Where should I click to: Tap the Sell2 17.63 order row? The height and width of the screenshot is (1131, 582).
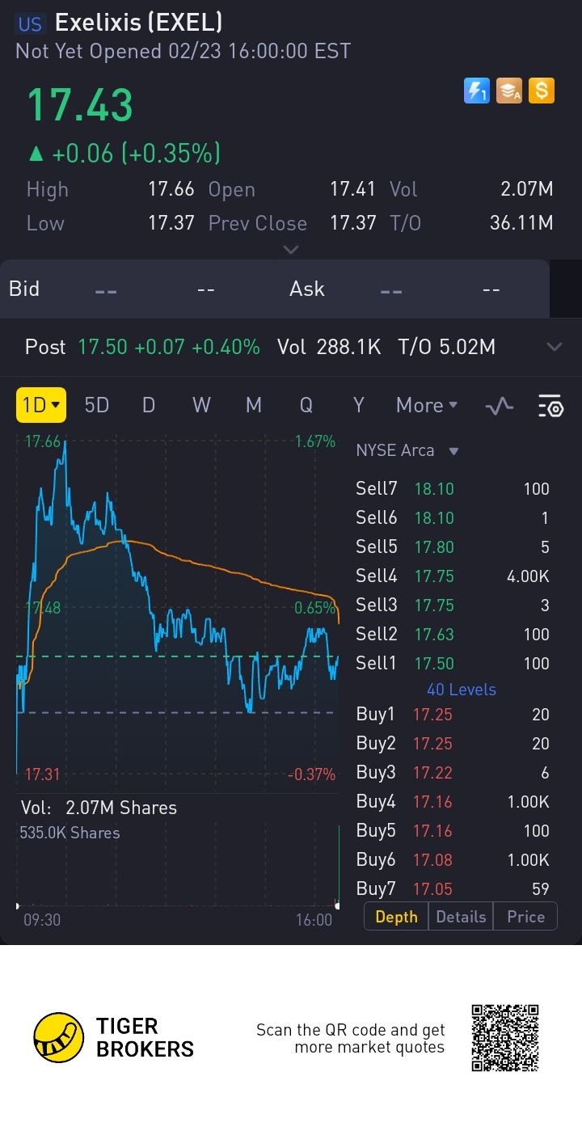point(453,635)
